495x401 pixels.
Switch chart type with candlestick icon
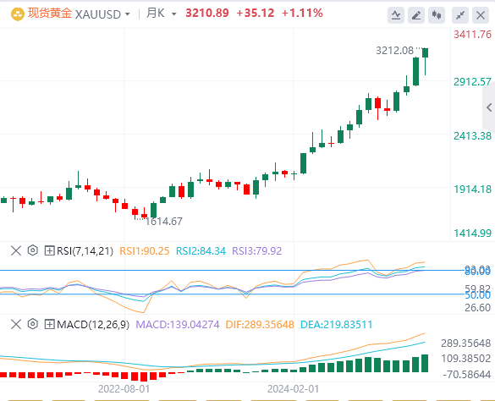(x=437, y=15)
